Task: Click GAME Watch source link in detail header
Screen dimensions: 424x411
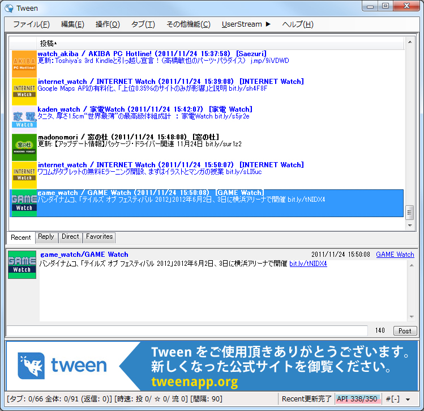Action: [x=395, y=255]
